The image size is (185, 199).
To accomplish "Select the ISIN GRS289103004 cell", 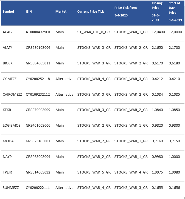I will coord(38,48).
